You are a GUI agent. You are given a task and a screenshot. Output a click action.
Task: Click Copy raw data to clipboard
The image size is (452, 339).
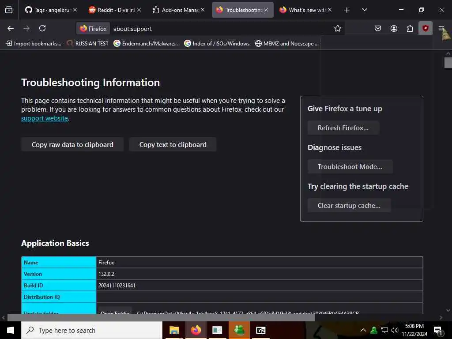pos(72,144)
